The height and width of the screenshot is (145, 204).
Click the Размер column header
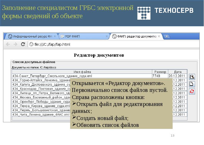pos(160,72)
